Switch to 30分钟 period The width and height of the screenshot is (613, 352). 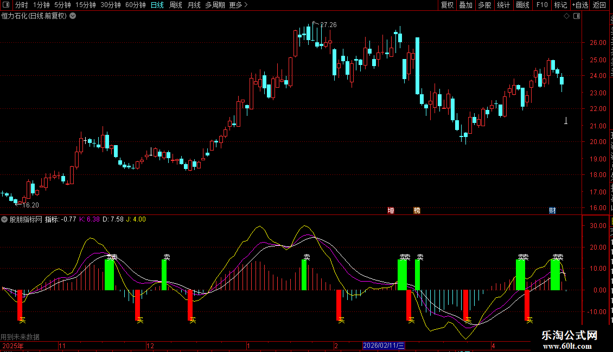point(111,5)
